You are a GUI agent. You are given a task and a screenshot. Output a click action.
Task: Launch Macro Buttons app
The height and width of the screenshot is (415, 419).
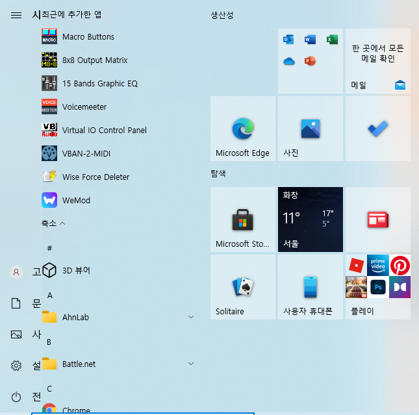pos(77,36)
